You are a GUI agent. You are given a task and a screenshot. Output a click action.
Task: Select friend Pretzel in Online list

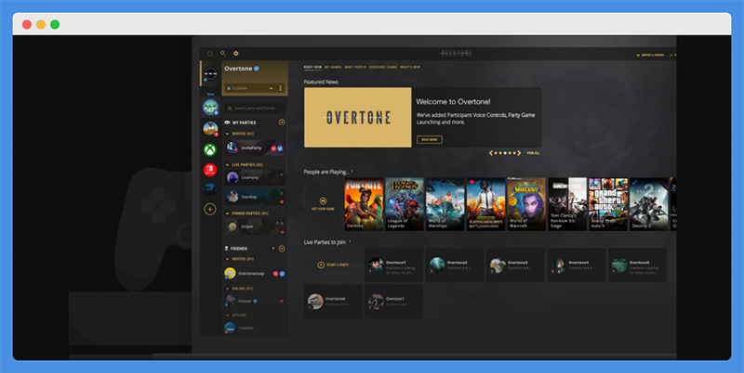click(x=255, y=301)
